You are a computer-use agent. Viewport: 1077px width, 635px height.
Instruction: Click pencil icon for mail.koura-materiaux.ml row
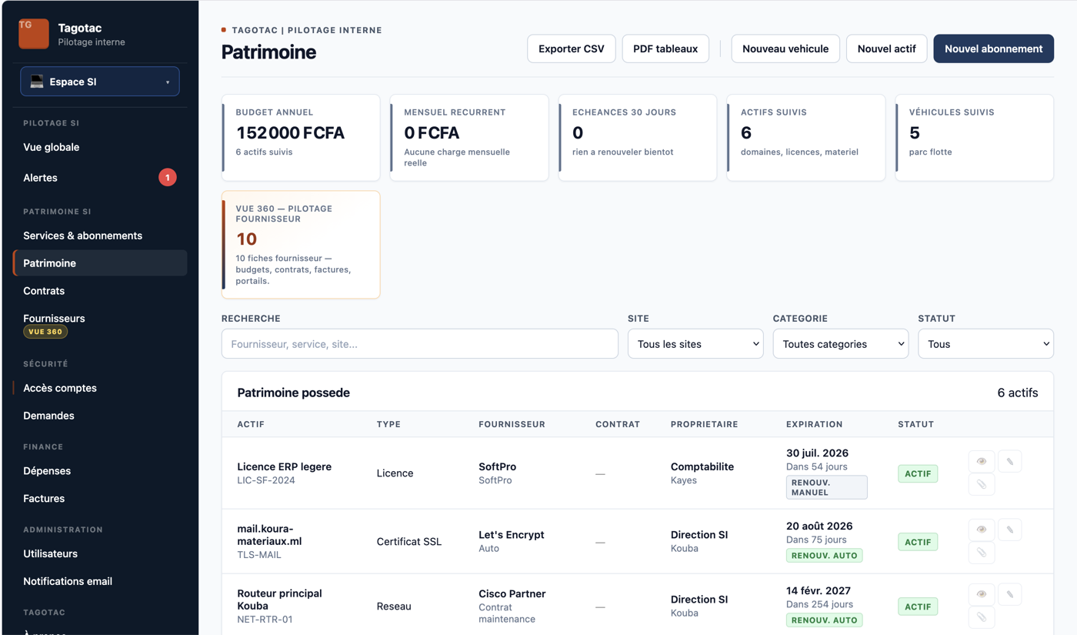tap(1010, 530)
